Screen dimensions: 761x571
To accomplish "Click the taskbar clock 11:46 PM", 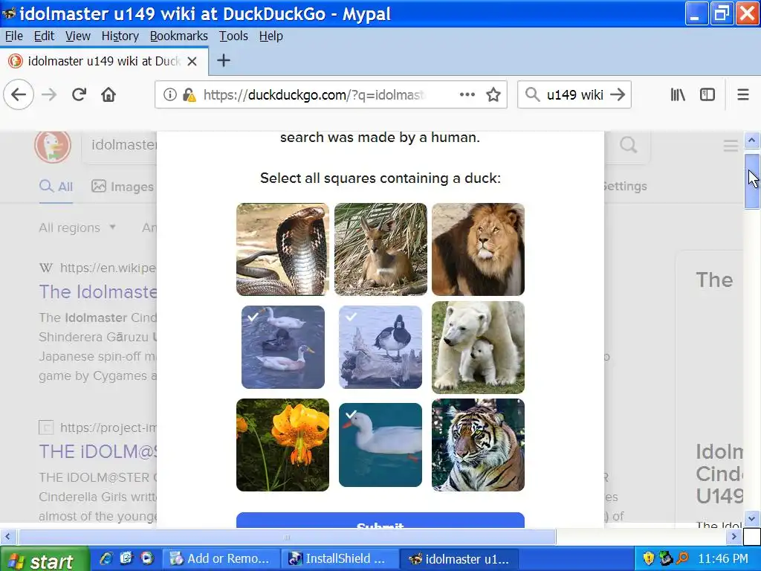I will [722, 559].
